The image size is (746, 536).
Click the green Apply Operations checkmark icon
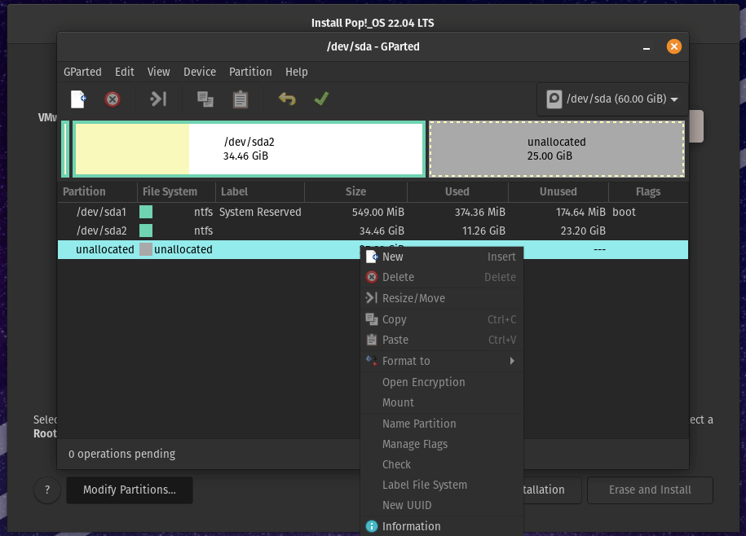point(320,99)
